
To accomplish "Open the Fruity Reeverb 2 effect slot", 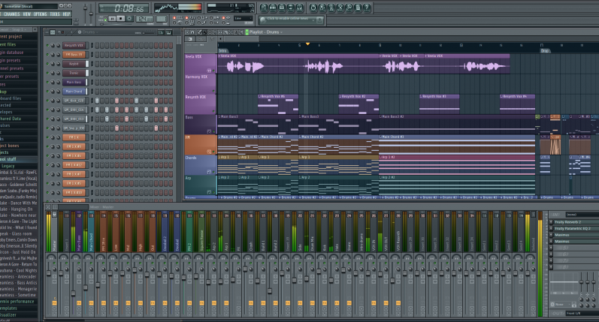I will pyautogui.click(x=576, y=222).
